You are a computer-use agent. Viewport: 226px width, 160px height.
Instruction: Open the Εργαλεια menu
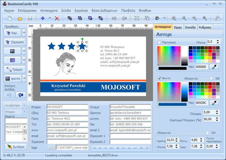[81, 11]
